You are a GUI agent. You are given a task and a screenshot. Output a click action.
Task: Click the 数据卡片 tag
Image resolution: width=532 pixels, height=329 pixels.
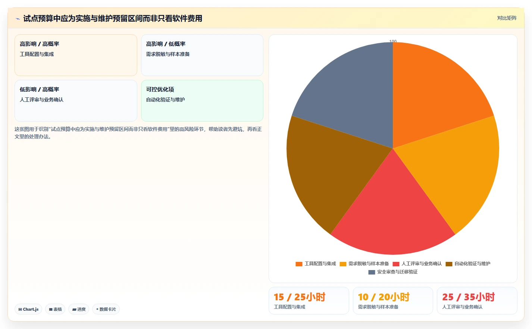tap(106, 309)
